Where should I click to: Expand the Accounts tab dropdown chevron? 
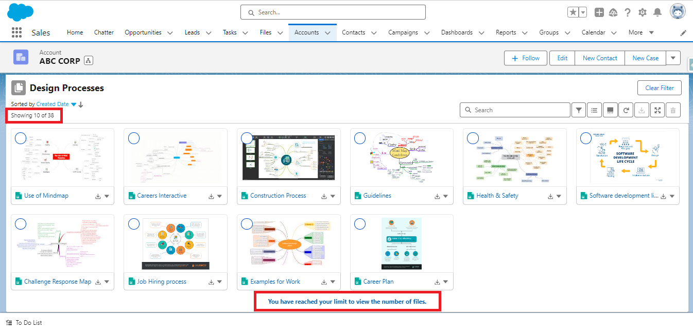pos(327,32)
